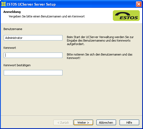Click into the Kennwort password field
Image resolution: width=143 pixels, height=129 pixels.
(33, 55)
